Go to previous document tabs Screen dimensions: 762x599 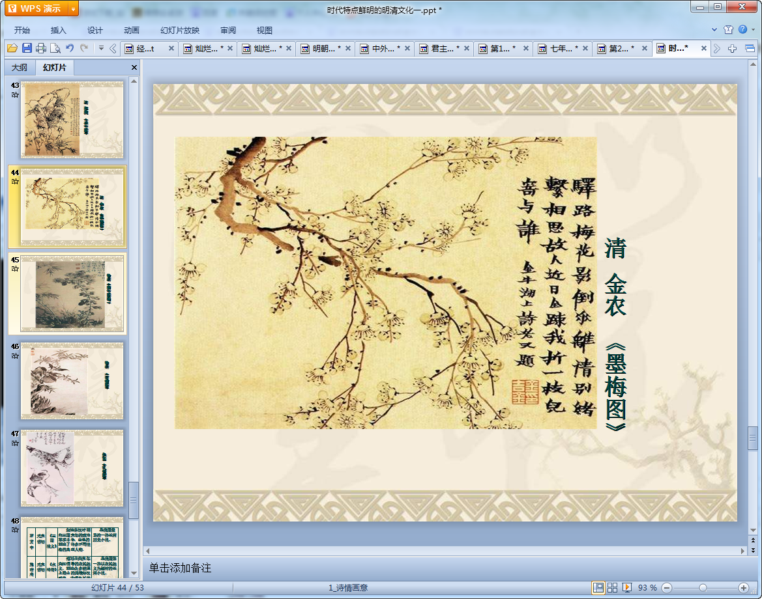click(x=113, y=48)
